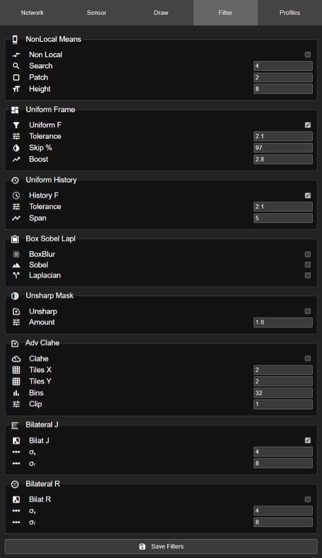Viewport: 322px width, 558px height.
Task: Enable the Non Local checkbox
Action: point(308,55)
